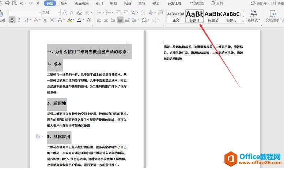
Task: Toggle Italic formatting
Action: pyautogui.click(x=19, y=20)
